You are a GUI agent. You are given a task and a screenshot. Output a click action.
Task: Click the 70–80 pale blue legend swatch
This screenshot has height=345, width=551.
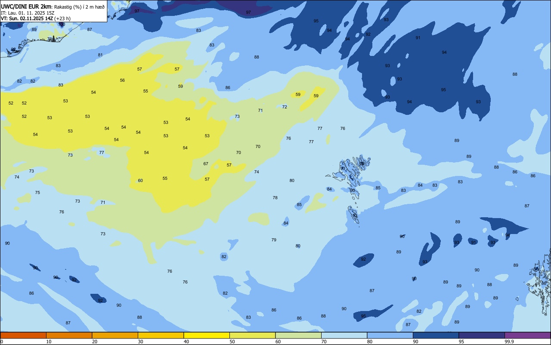(x=344, y=335)
